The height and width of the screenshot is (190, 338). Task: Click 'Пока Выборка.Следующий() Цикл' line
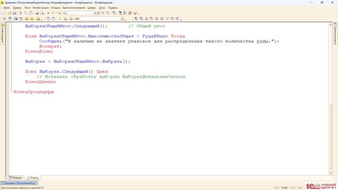[x=67, y=72]
